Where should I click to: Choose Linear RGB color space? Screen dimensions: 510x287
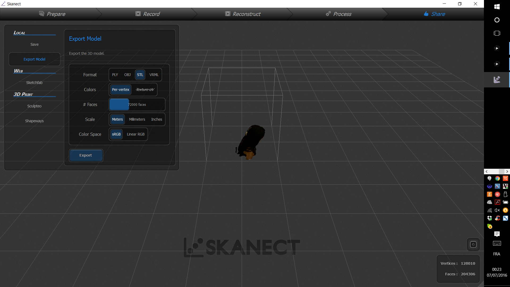point(135,134)
